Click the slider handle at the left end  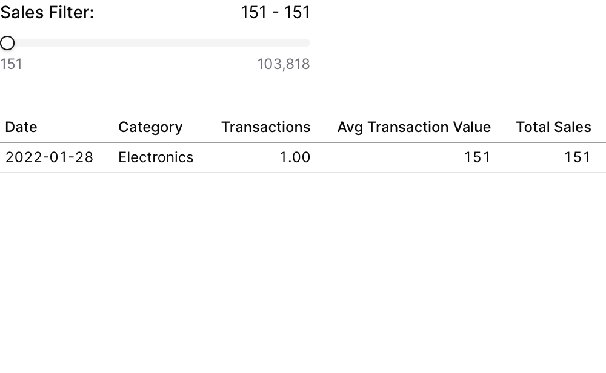pos(7,43)
